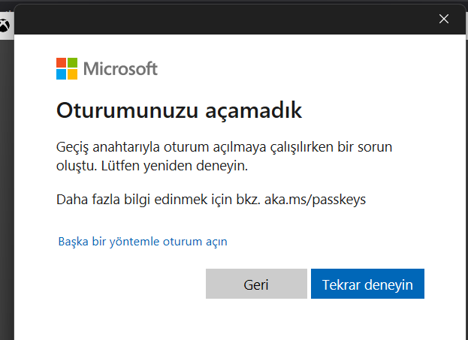The width and height of the screenshot is (468, 340).
Task: Click the blue square of Microsoft logo
Action: (61, 74)
